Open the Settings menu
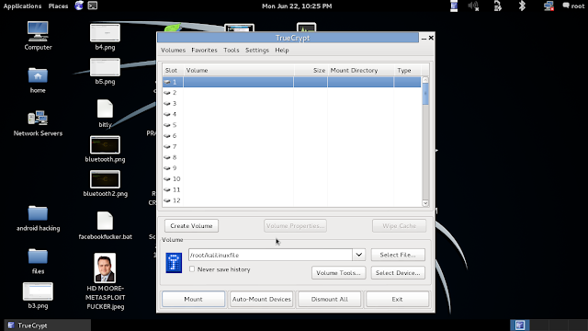This screenshot has height=331, width=588. pyautogui.click(x=257, y=50)
